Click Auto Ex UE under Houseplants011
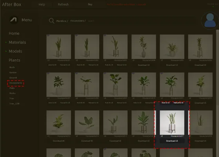Image resolution: width=219 pixels, height=157 pixels. click(166, 103)
